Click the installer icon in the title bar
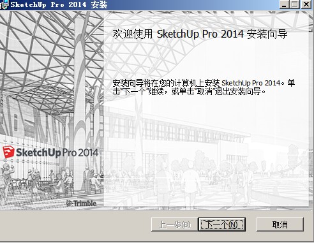The height and width of the screenshot is (243, 314). click(x=4, y=4)
